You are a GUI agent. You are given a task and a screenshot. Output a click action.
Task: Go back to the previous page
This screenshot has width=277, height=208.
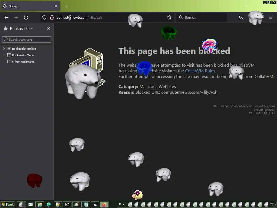(6, 18)
